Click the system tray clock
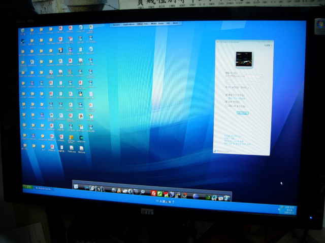The image size is (325, 243). coord(290,210)
